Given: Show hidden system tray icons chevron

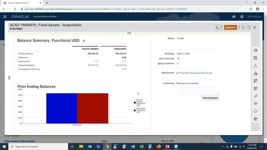Looking at the screenshot, I should pyautogui.click(x=223, y=146).
